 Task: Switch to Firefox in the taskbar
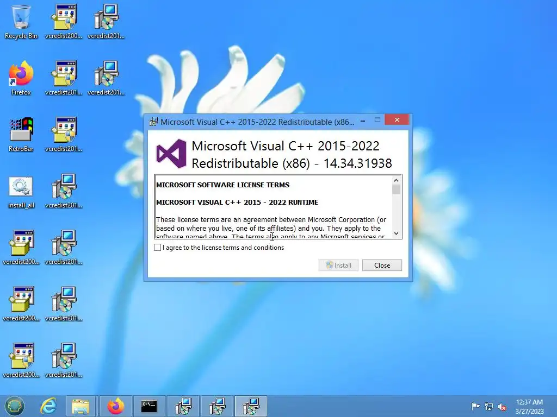click(x=115, y=406)
